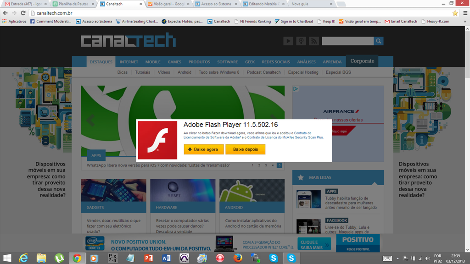Viewport: 470px width, 264px height.
Task: Click the browser address bar
Action: tap(240, 13)
